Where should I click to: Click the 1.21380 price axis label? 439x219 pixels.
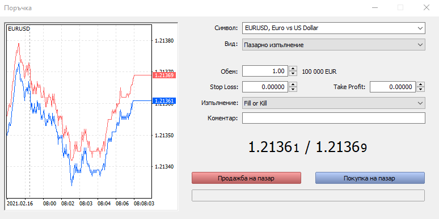click(x=164, y=41)
